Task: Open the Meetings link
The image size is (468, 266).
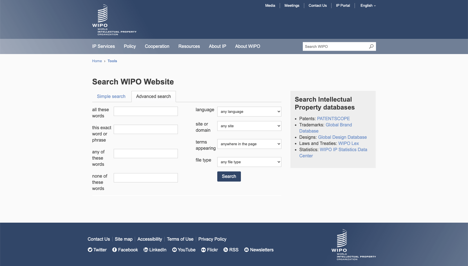Action: pyautogui.click(x=292, y=6)
